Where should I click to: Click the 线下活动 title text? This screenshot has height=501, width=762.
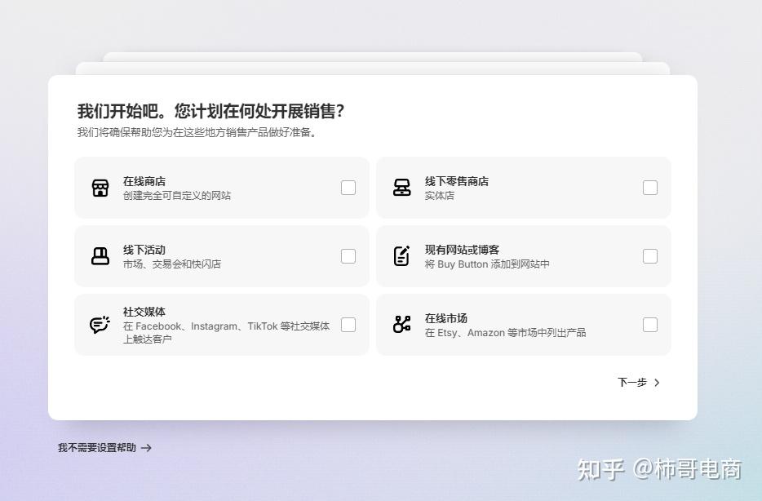tap(144, 250)
